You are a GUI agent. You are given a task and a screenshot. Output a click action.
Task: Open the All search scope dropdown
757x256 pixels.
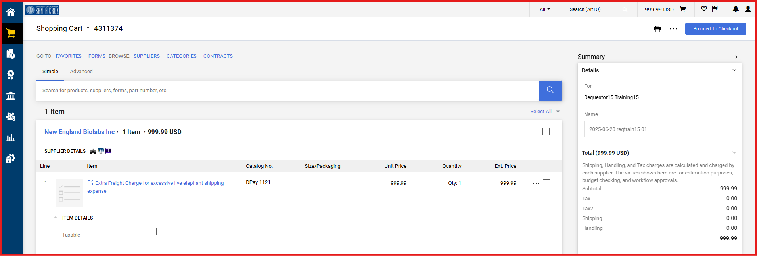[x=545, y=9]
